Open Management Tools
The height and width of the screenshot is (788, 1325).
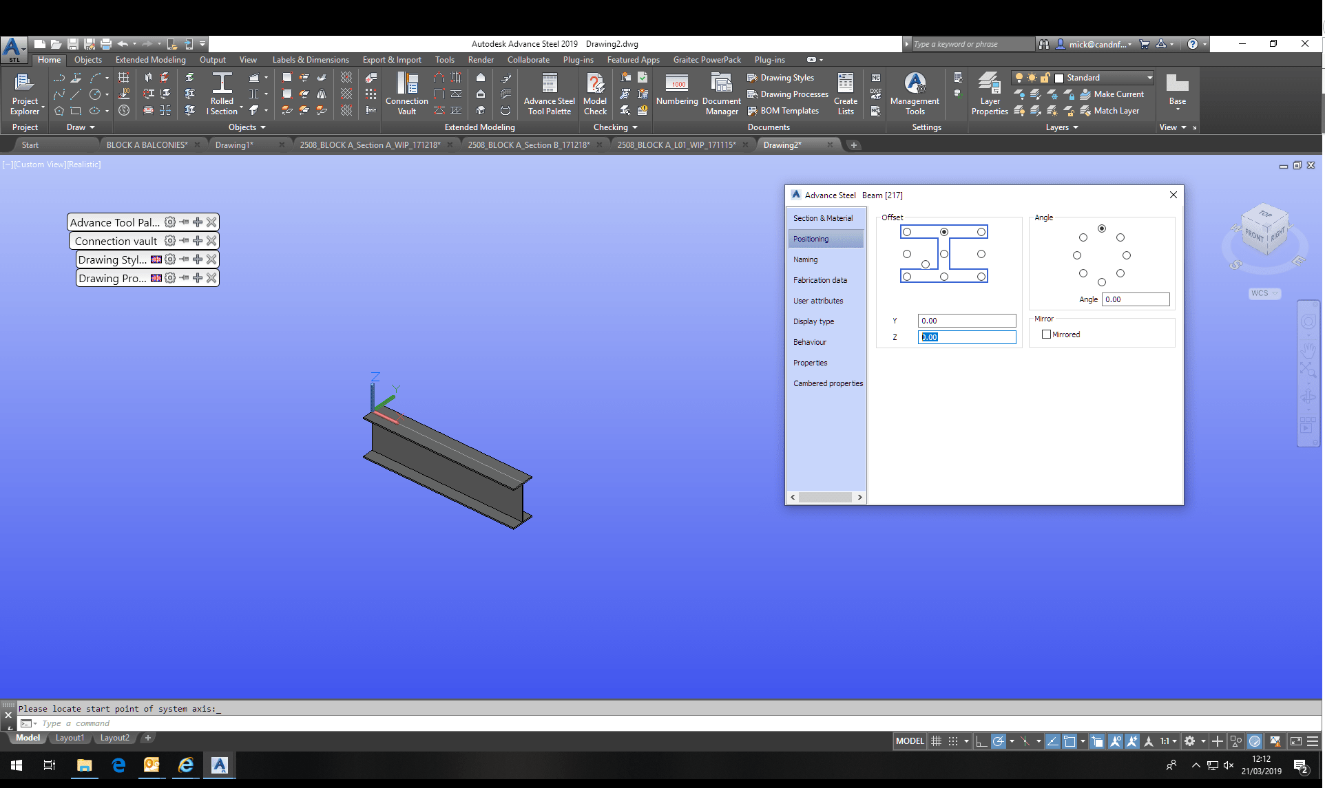click(914, 93)
